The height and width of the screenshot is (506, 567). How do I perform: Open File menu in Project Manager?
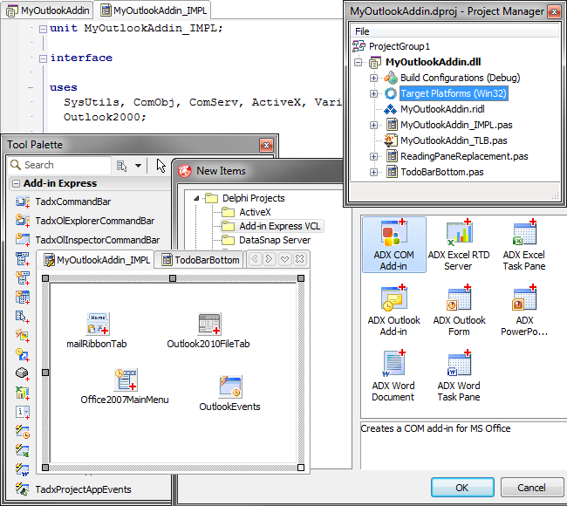[362, 31]
